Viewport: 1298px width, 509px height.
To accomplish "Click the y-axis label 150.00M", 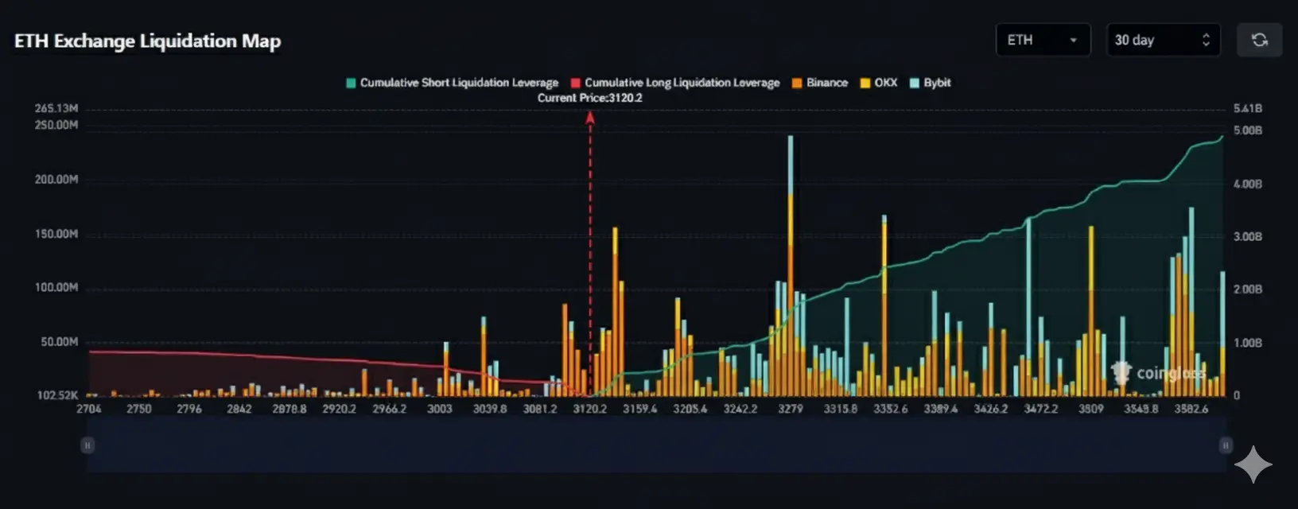I will (x=56, y=234).
